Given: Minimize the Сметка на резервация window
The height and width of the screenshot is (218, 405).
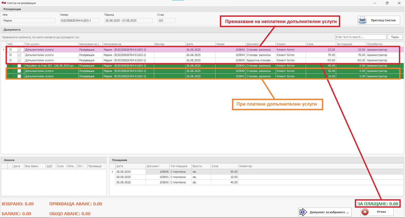Looking at the screenshot, I should 375,3.
